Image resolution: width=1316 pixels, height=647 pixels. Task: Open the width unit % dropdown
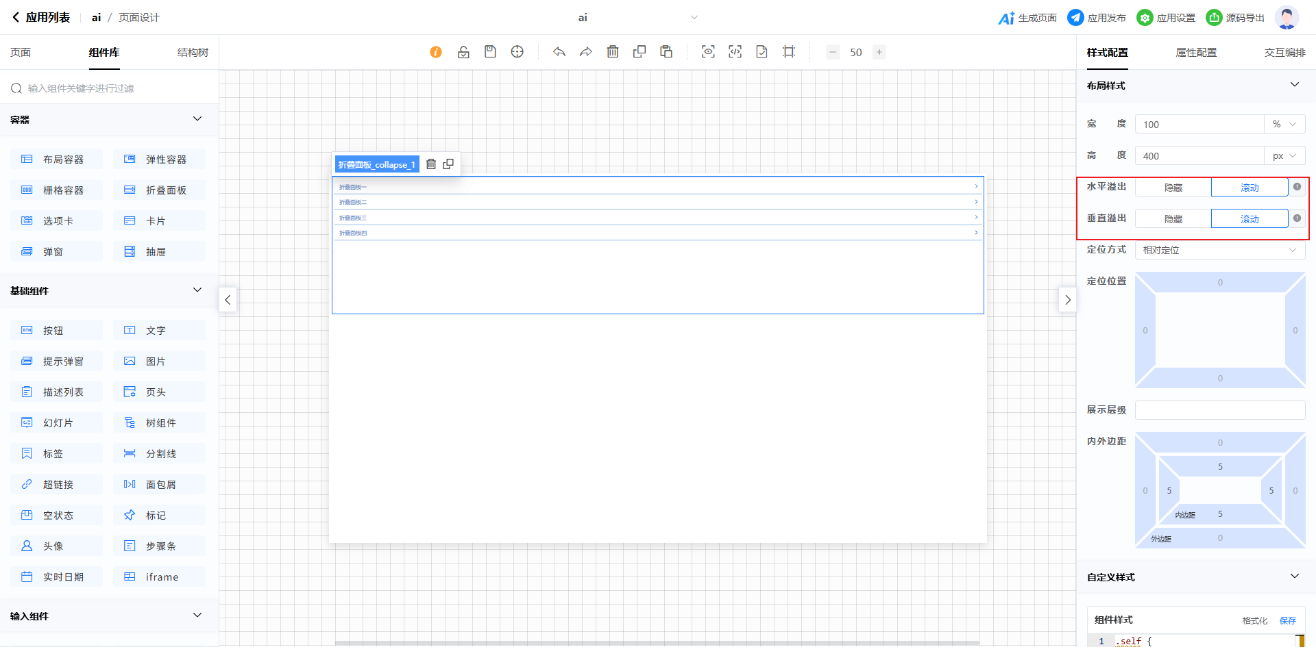(1284, 125)
